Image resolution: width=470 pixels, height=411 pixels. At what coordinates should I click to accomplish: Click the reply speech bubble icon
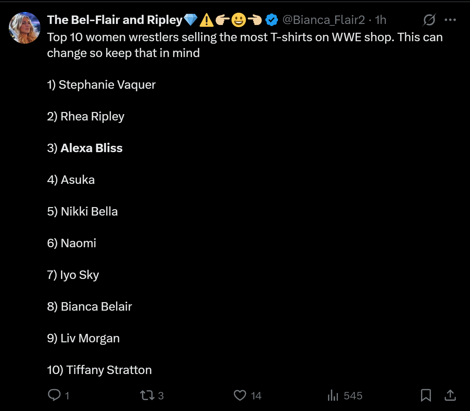coord(54,395)
